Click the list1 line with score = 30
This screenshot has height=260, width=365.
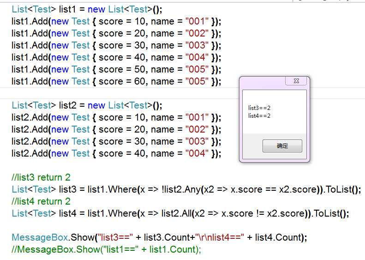point(116,45)
